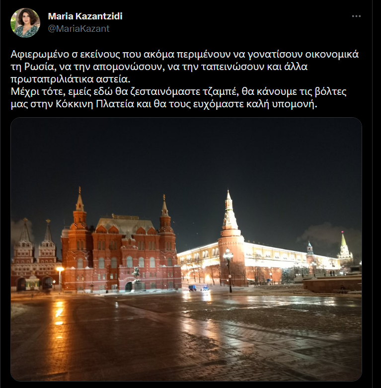Click the tweet's first line starting with Αφιερωμένο
The height and width of the screenshot is (388, 381).
(x=185, y=54)
